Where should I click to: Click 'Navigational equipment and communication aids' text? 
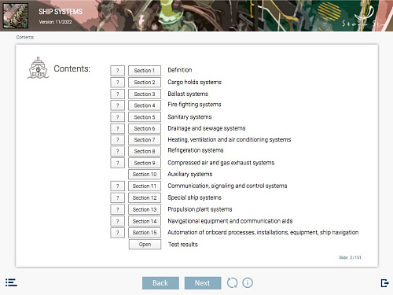pos(230,221)
